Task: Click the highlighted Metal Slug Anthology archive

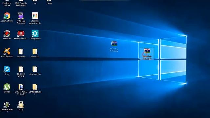Action: point(147,54)
